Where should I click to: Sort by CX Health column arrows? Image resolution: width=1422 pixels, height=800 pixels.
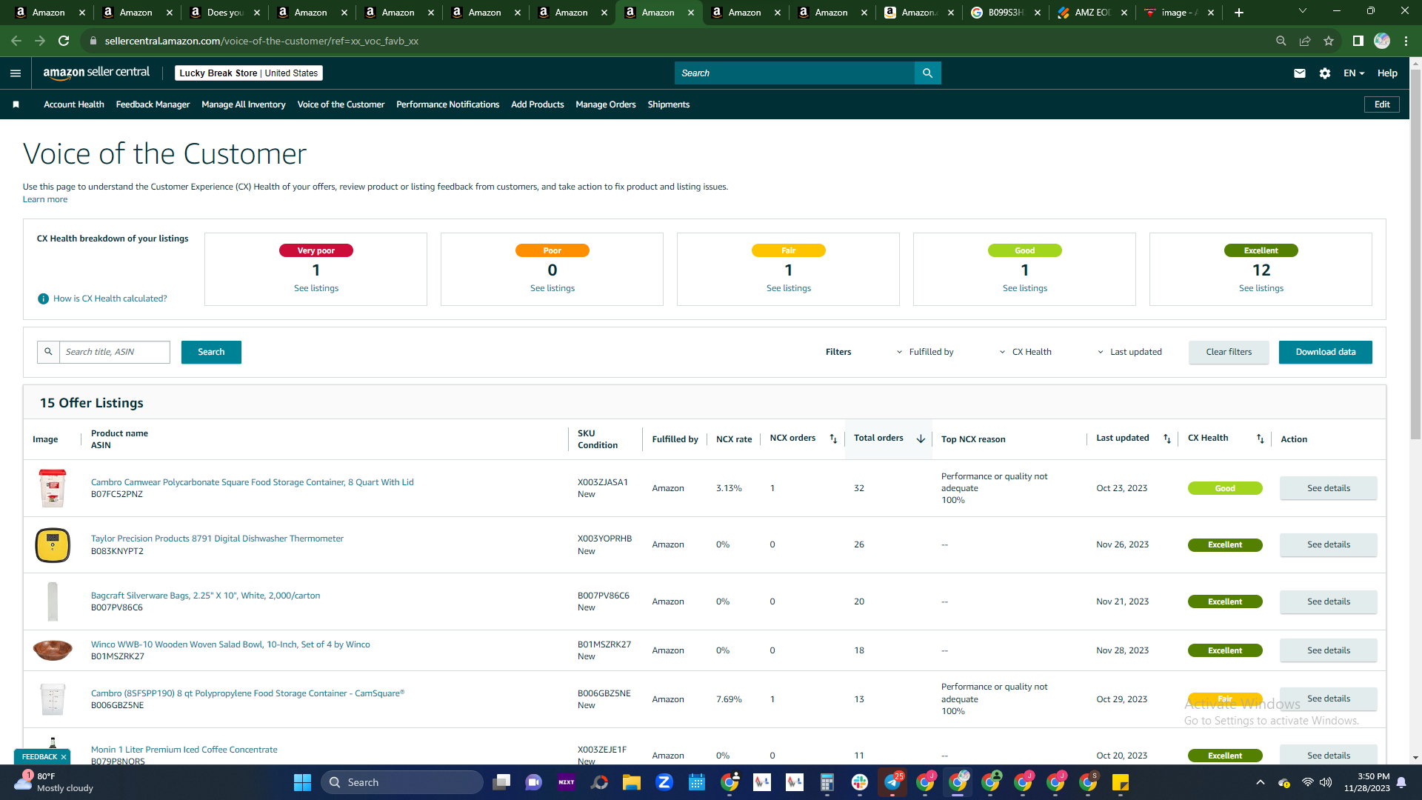pos(1260,439)
